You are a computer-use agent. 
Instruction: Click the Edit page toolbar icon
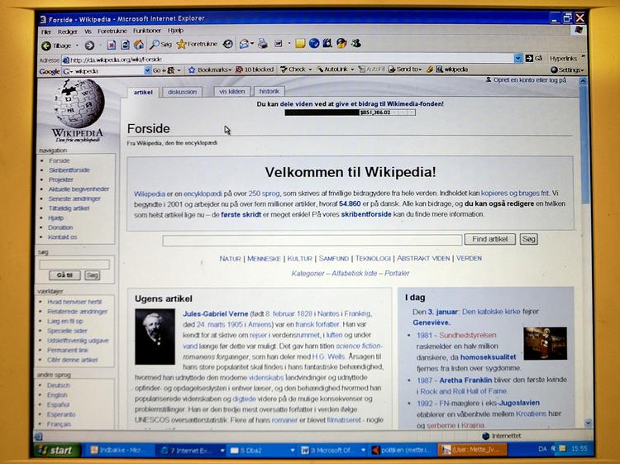279,44
